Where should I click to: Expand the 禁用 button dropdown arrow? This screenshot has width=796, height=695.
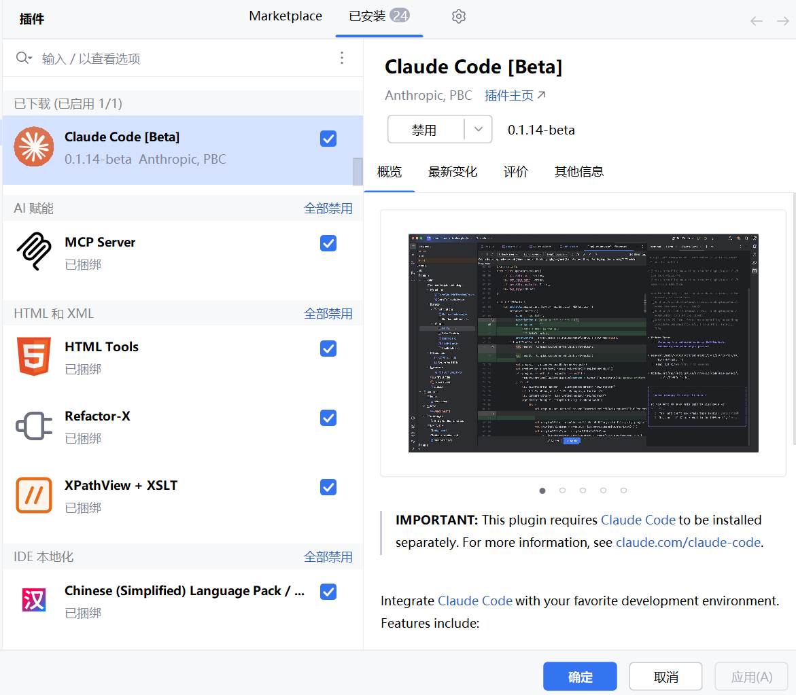478,129
